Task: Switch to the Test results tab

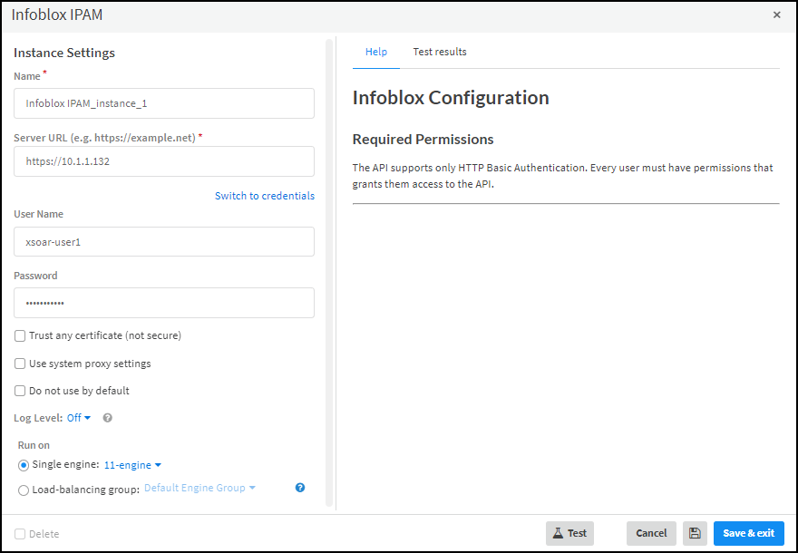Action: (x=440, y=53)
